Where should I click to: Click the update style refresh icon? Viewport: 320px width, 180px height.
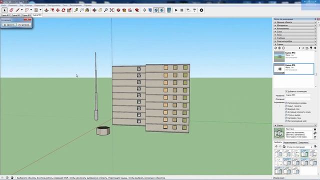pos(315,137)
